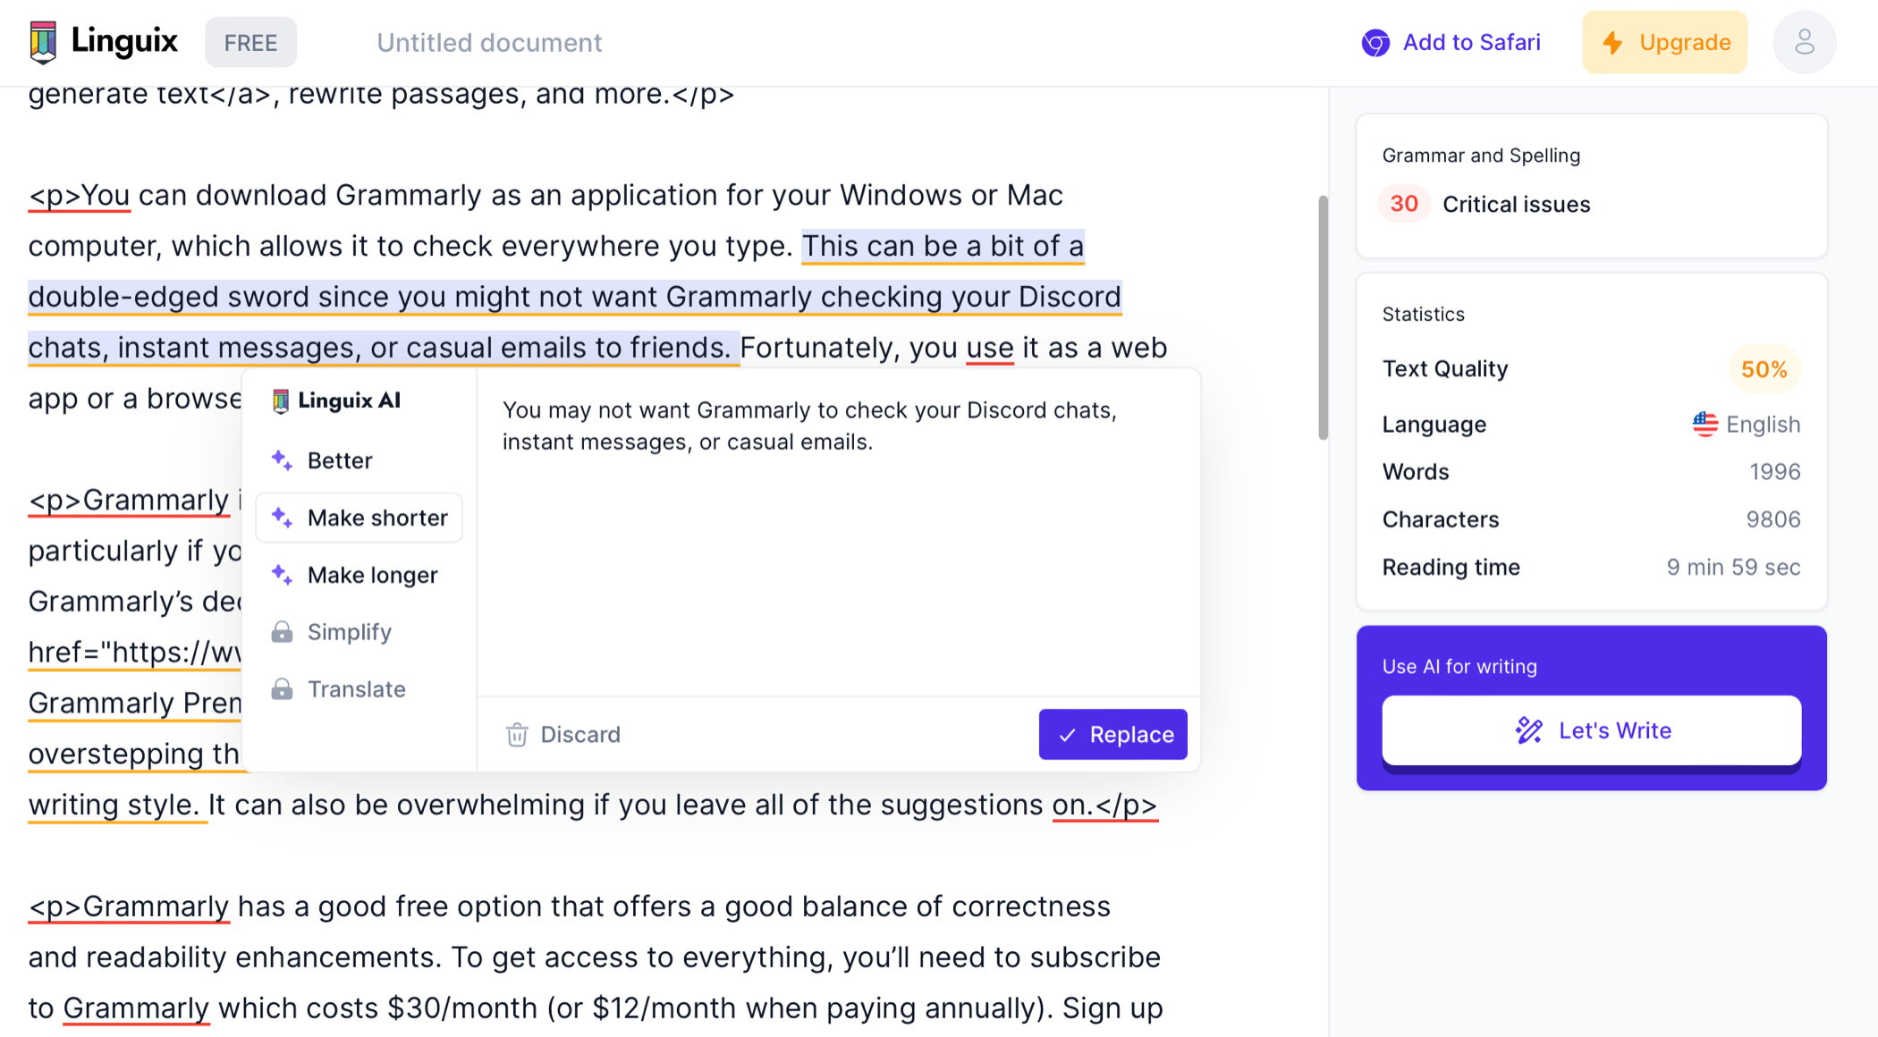Click the lightning bolt Upgrade icon

tap(1612, 43)
